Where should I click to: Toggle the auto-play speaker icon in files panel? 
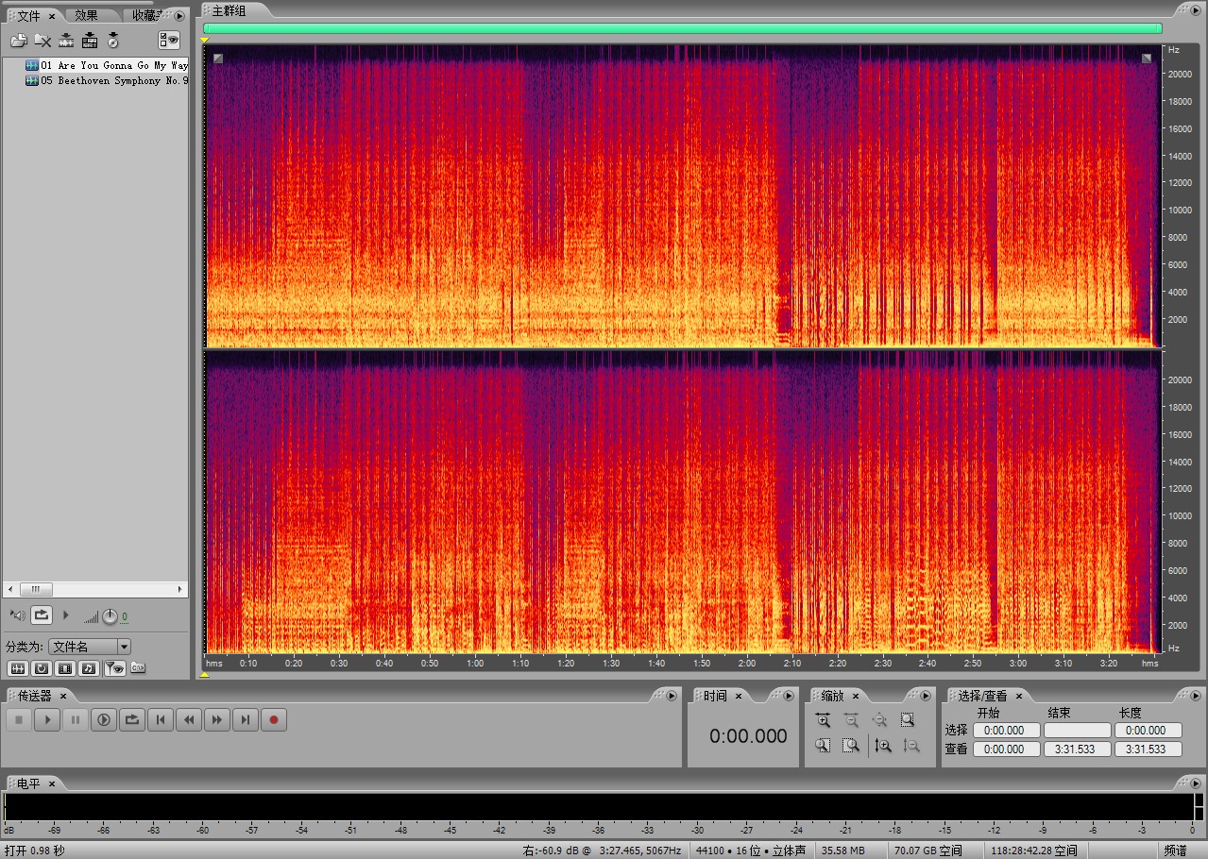18,615
